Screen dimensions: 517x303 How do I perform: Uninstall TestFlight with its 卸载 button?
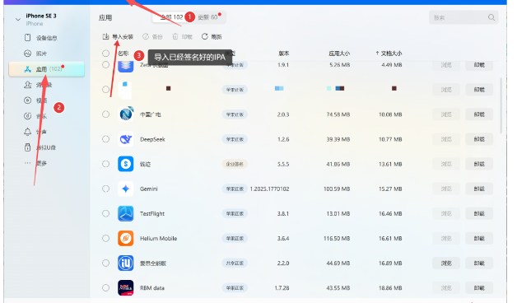[479, 213]
